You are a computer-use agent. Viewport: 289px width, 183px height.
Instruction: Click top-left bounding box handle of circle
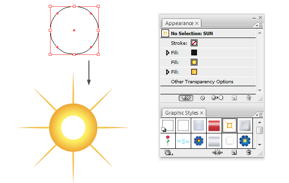coord(50,6)
